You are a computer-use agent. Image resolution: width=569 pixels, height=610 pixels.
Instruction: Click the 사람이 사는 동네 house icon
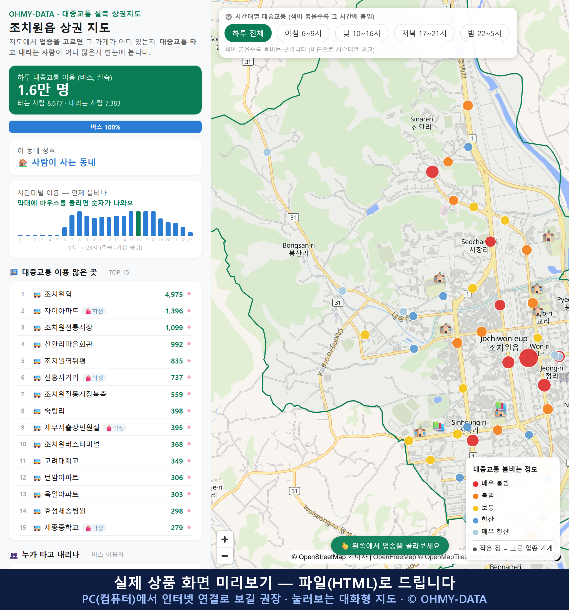click(x=23, y=163)
